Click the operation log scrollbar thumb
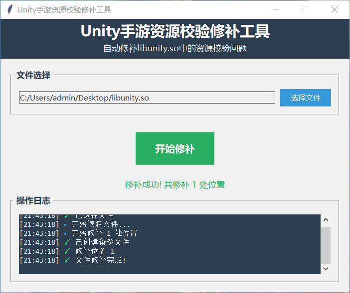 [326, 245]
